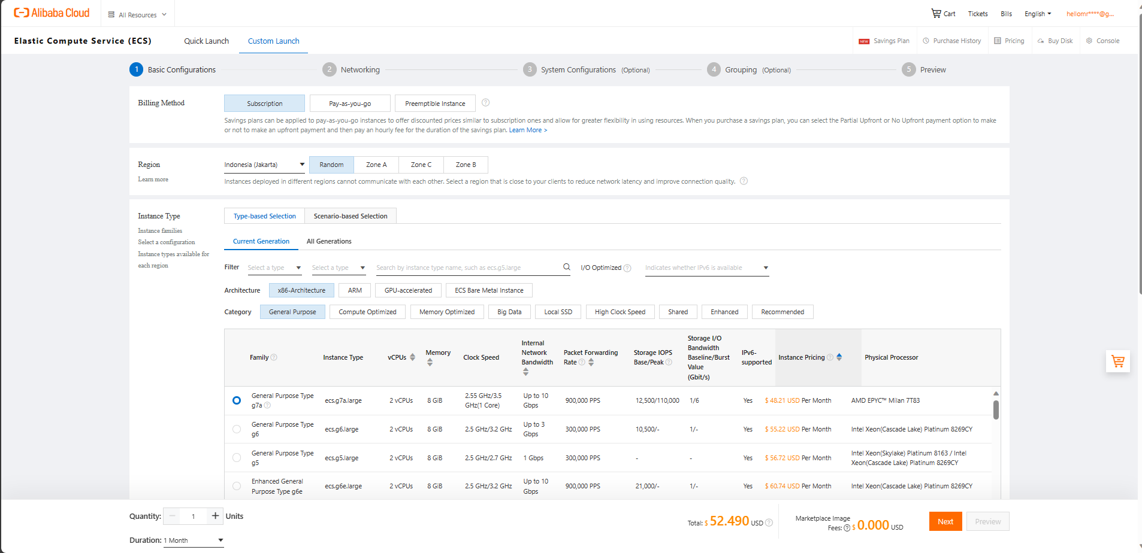Click the Alibaba Cloud logo
Screen dimensions: 1142x553
point(52,13)
